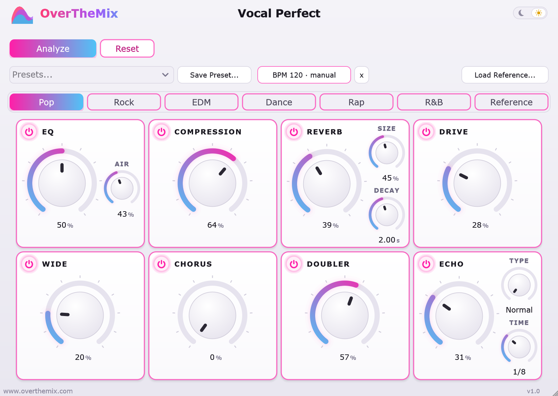Select the Rap genre tab

coord(356,102)
